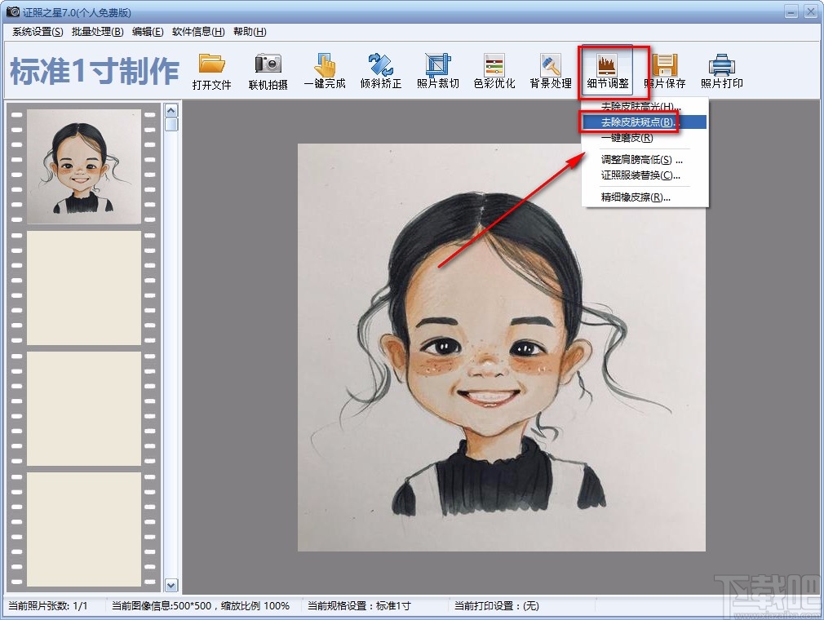Image resolution: width=824 pixels, height=620 pixels.
Task: Select 一键磨皮 in the dropdown
Action: [x=628, y=139]
